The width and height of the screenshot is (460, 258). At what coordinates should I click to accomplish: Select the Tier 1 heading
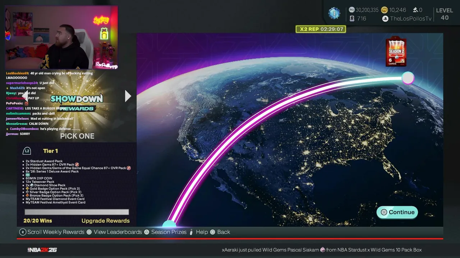pos(50,151)
